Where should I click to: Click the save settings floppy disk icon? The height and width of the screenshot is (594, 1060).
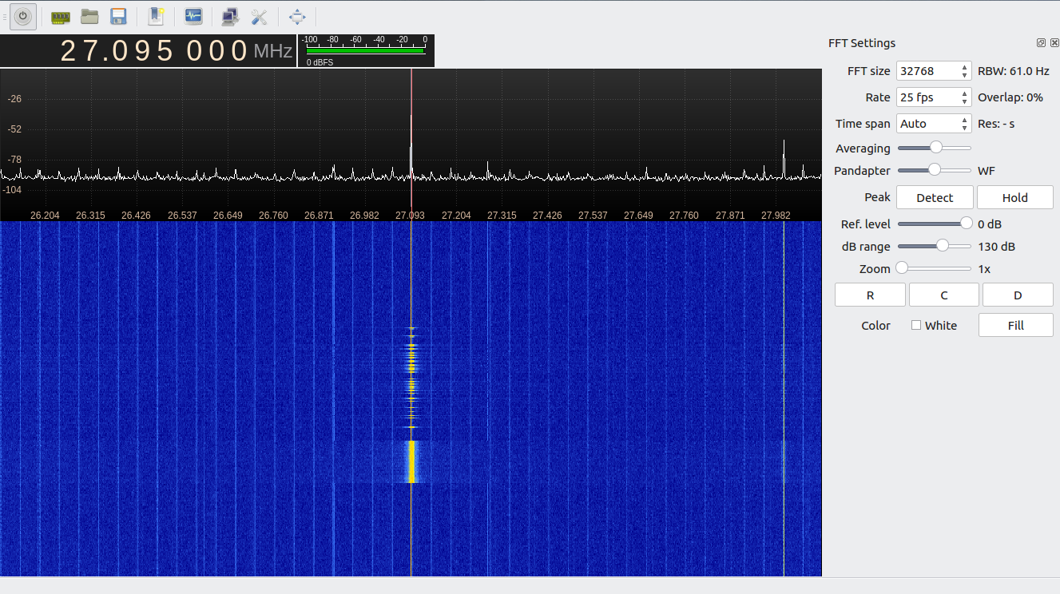click(x=118, y=17)
